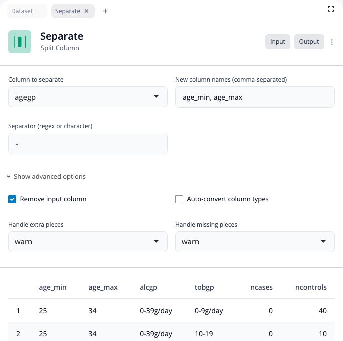Open the Handle missing pieces dropdown
This screenshot has height=341, width=343.
[254, 242]
